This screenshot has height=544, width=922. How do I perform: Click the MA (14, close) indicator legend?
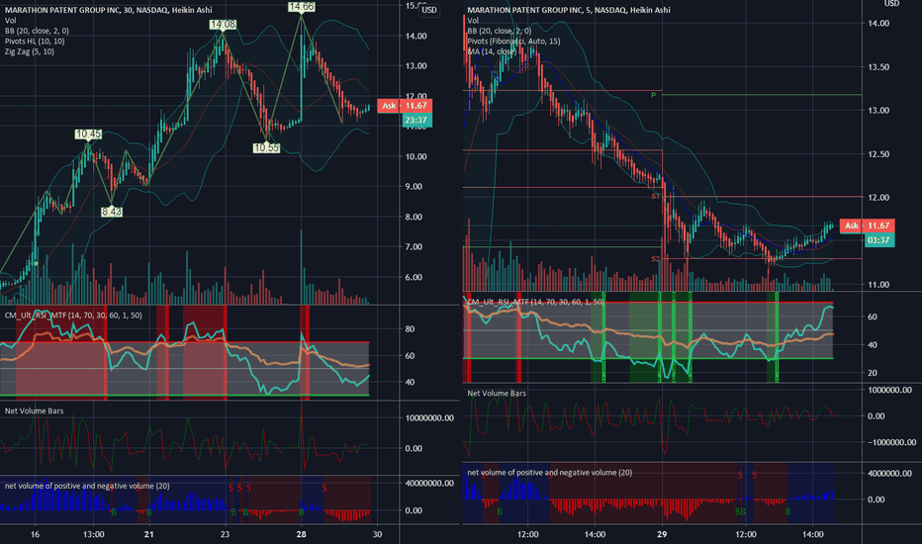[x=492, y=51]
